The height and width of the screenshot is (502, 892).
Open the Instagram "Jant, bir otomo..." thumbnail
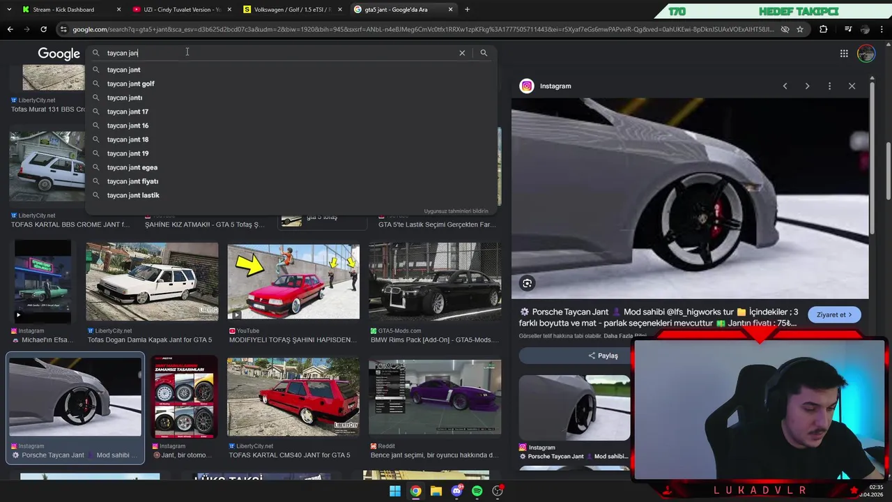pyautogui.click(x=185, y=397)
